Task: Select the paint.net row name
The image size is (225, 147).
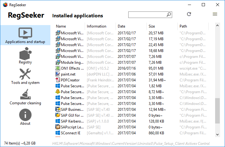Action: [x=68, y=74]
